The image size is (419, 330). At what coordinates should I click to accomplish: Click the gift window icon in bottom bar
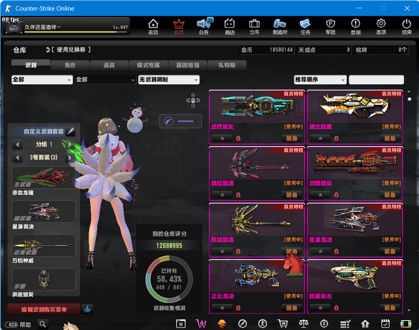pyautogui.click(x=181, y=323)
